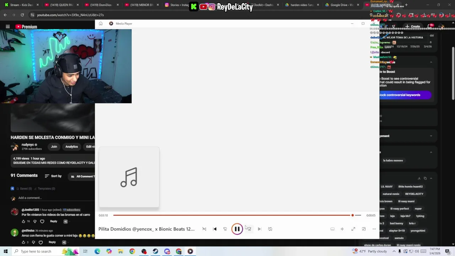
Task: Click the YouTube address bar URL
Action: 70,15
